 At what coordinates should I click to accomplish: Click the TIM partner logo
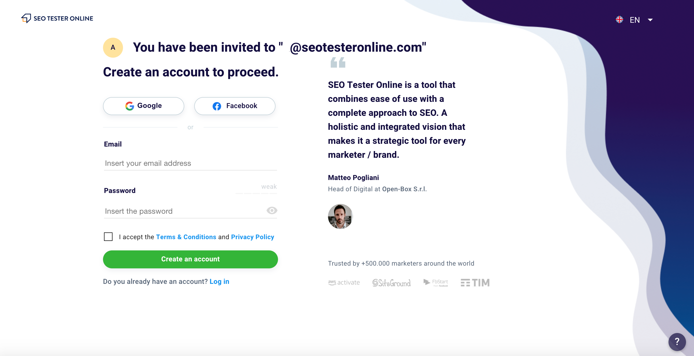[x=475, y=282]
